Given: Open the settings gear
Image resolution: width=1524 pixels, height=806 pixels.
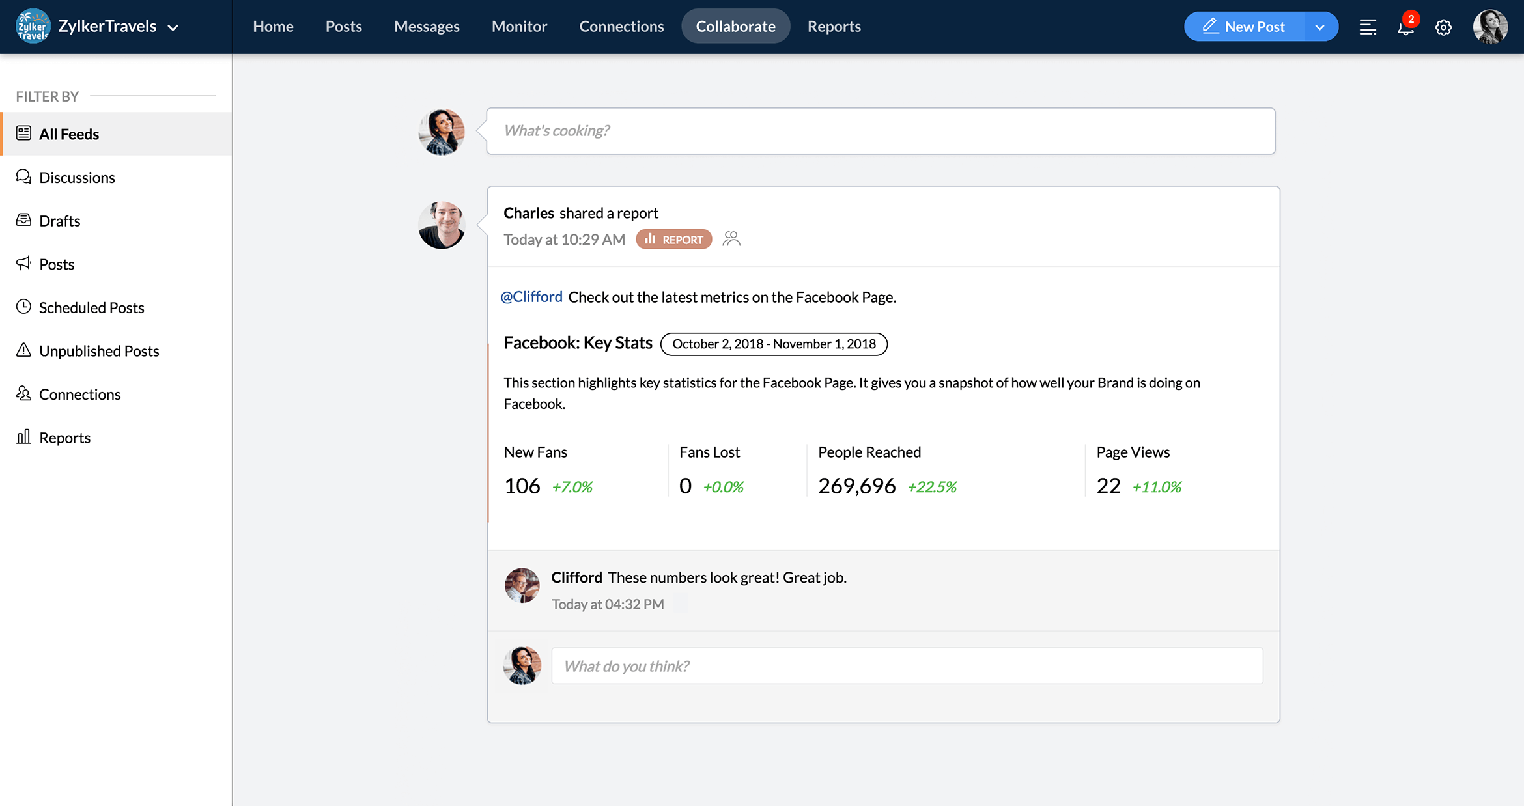Looking at the screenshot, I should point(1443,27).
